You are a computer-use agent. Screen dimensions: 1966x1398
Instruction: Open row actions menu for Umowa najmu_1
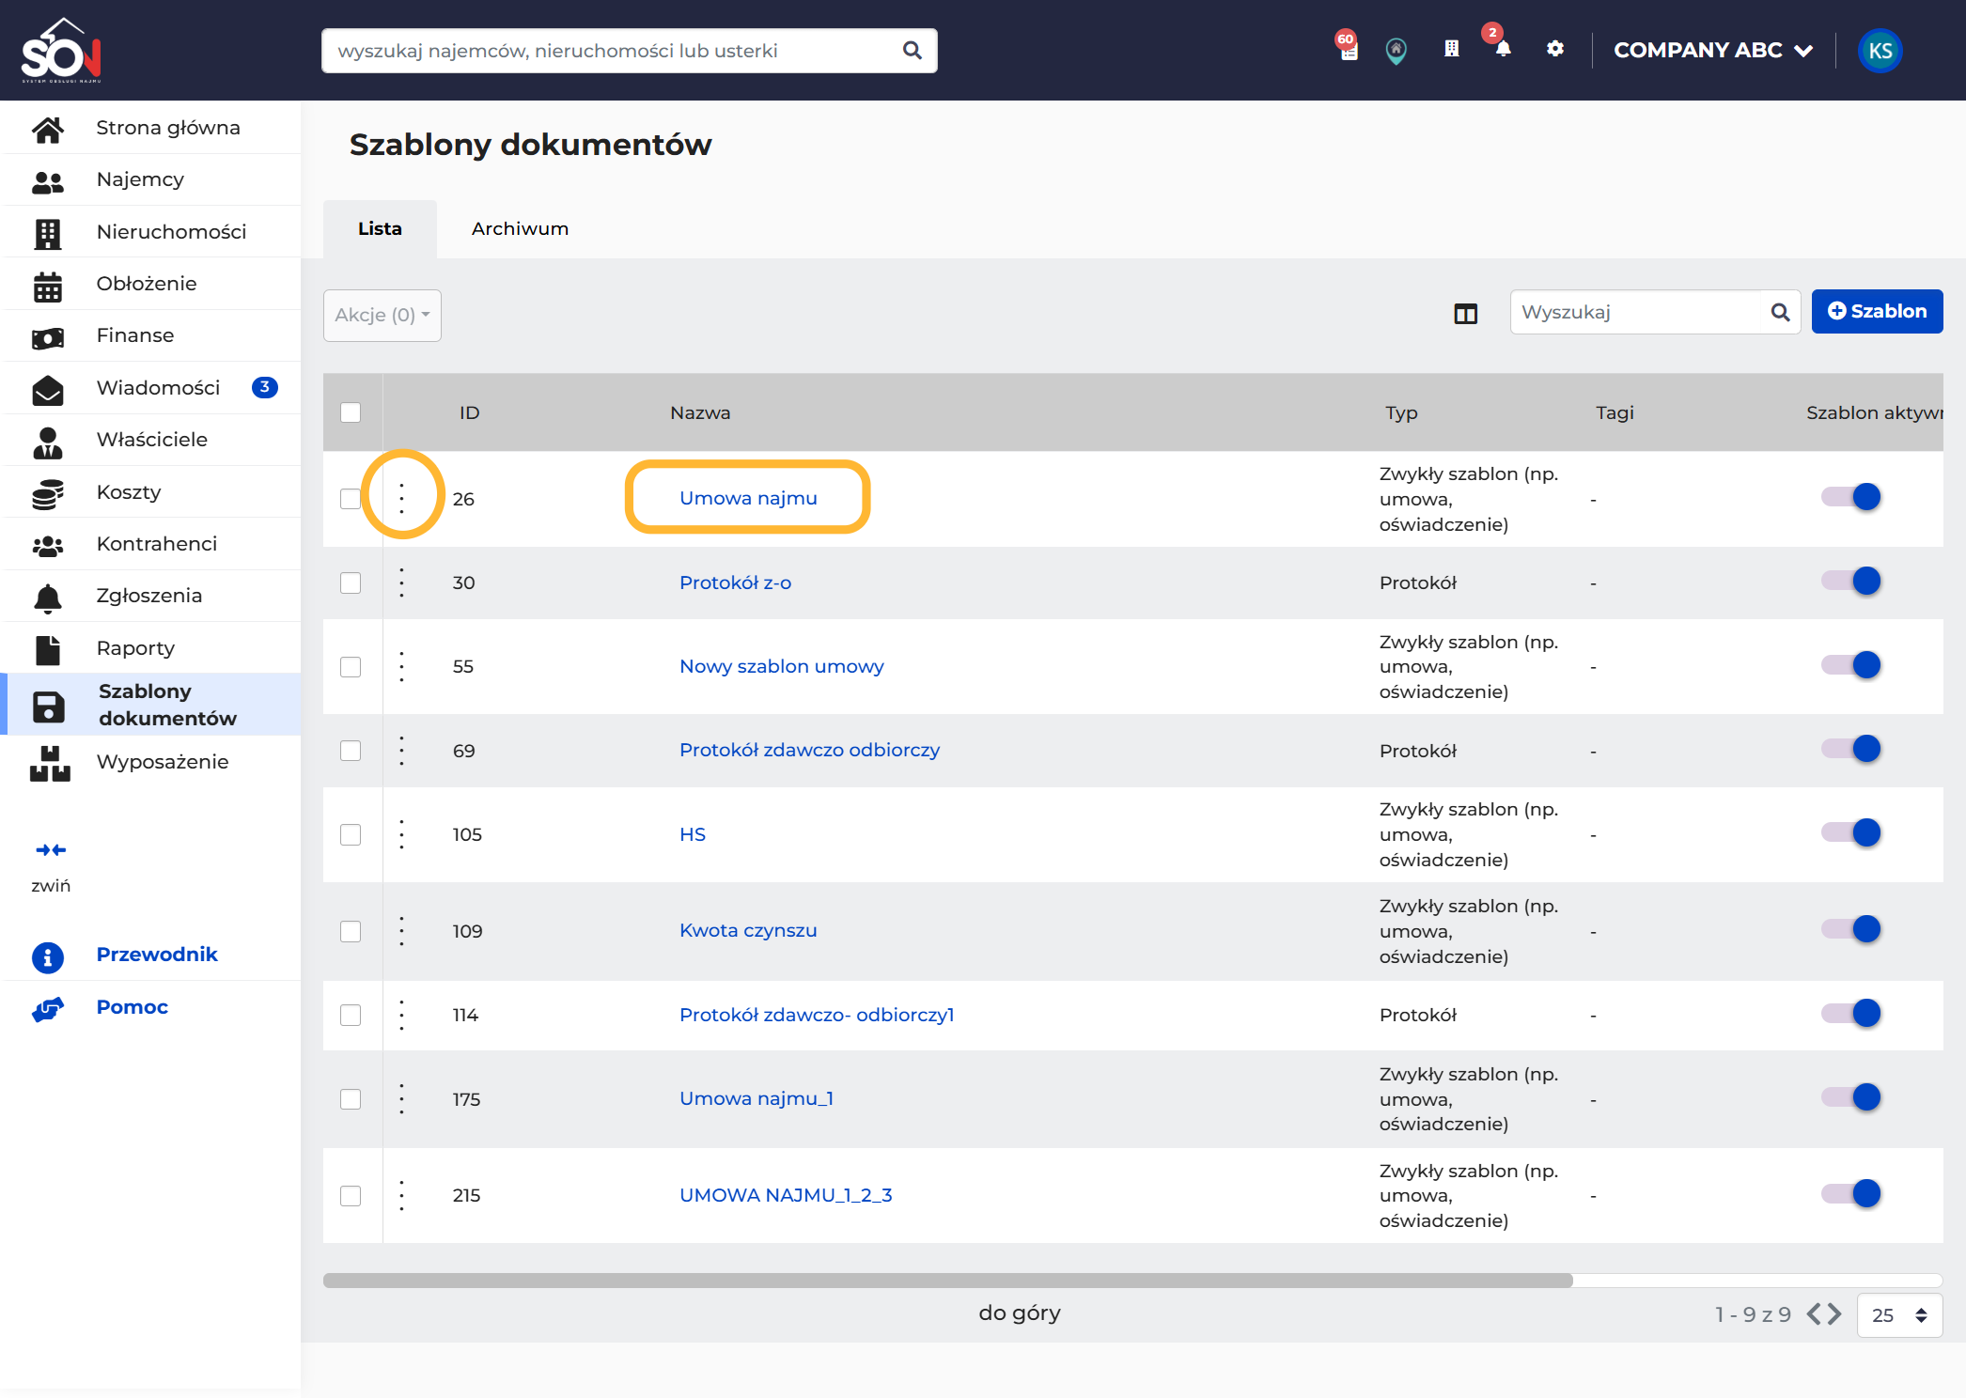pos(402,1099)
